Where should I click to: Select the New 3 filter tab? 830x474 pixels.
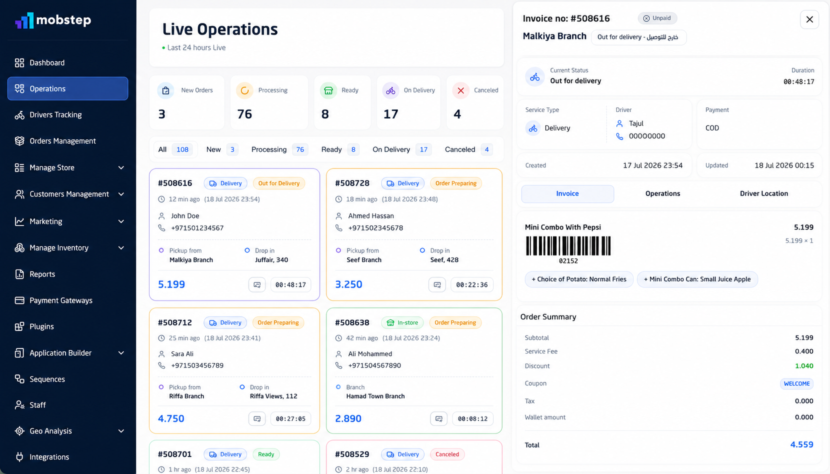click(221, 149)
